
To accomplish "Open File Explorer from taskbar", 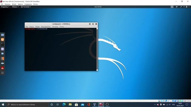I will [70, 104].
